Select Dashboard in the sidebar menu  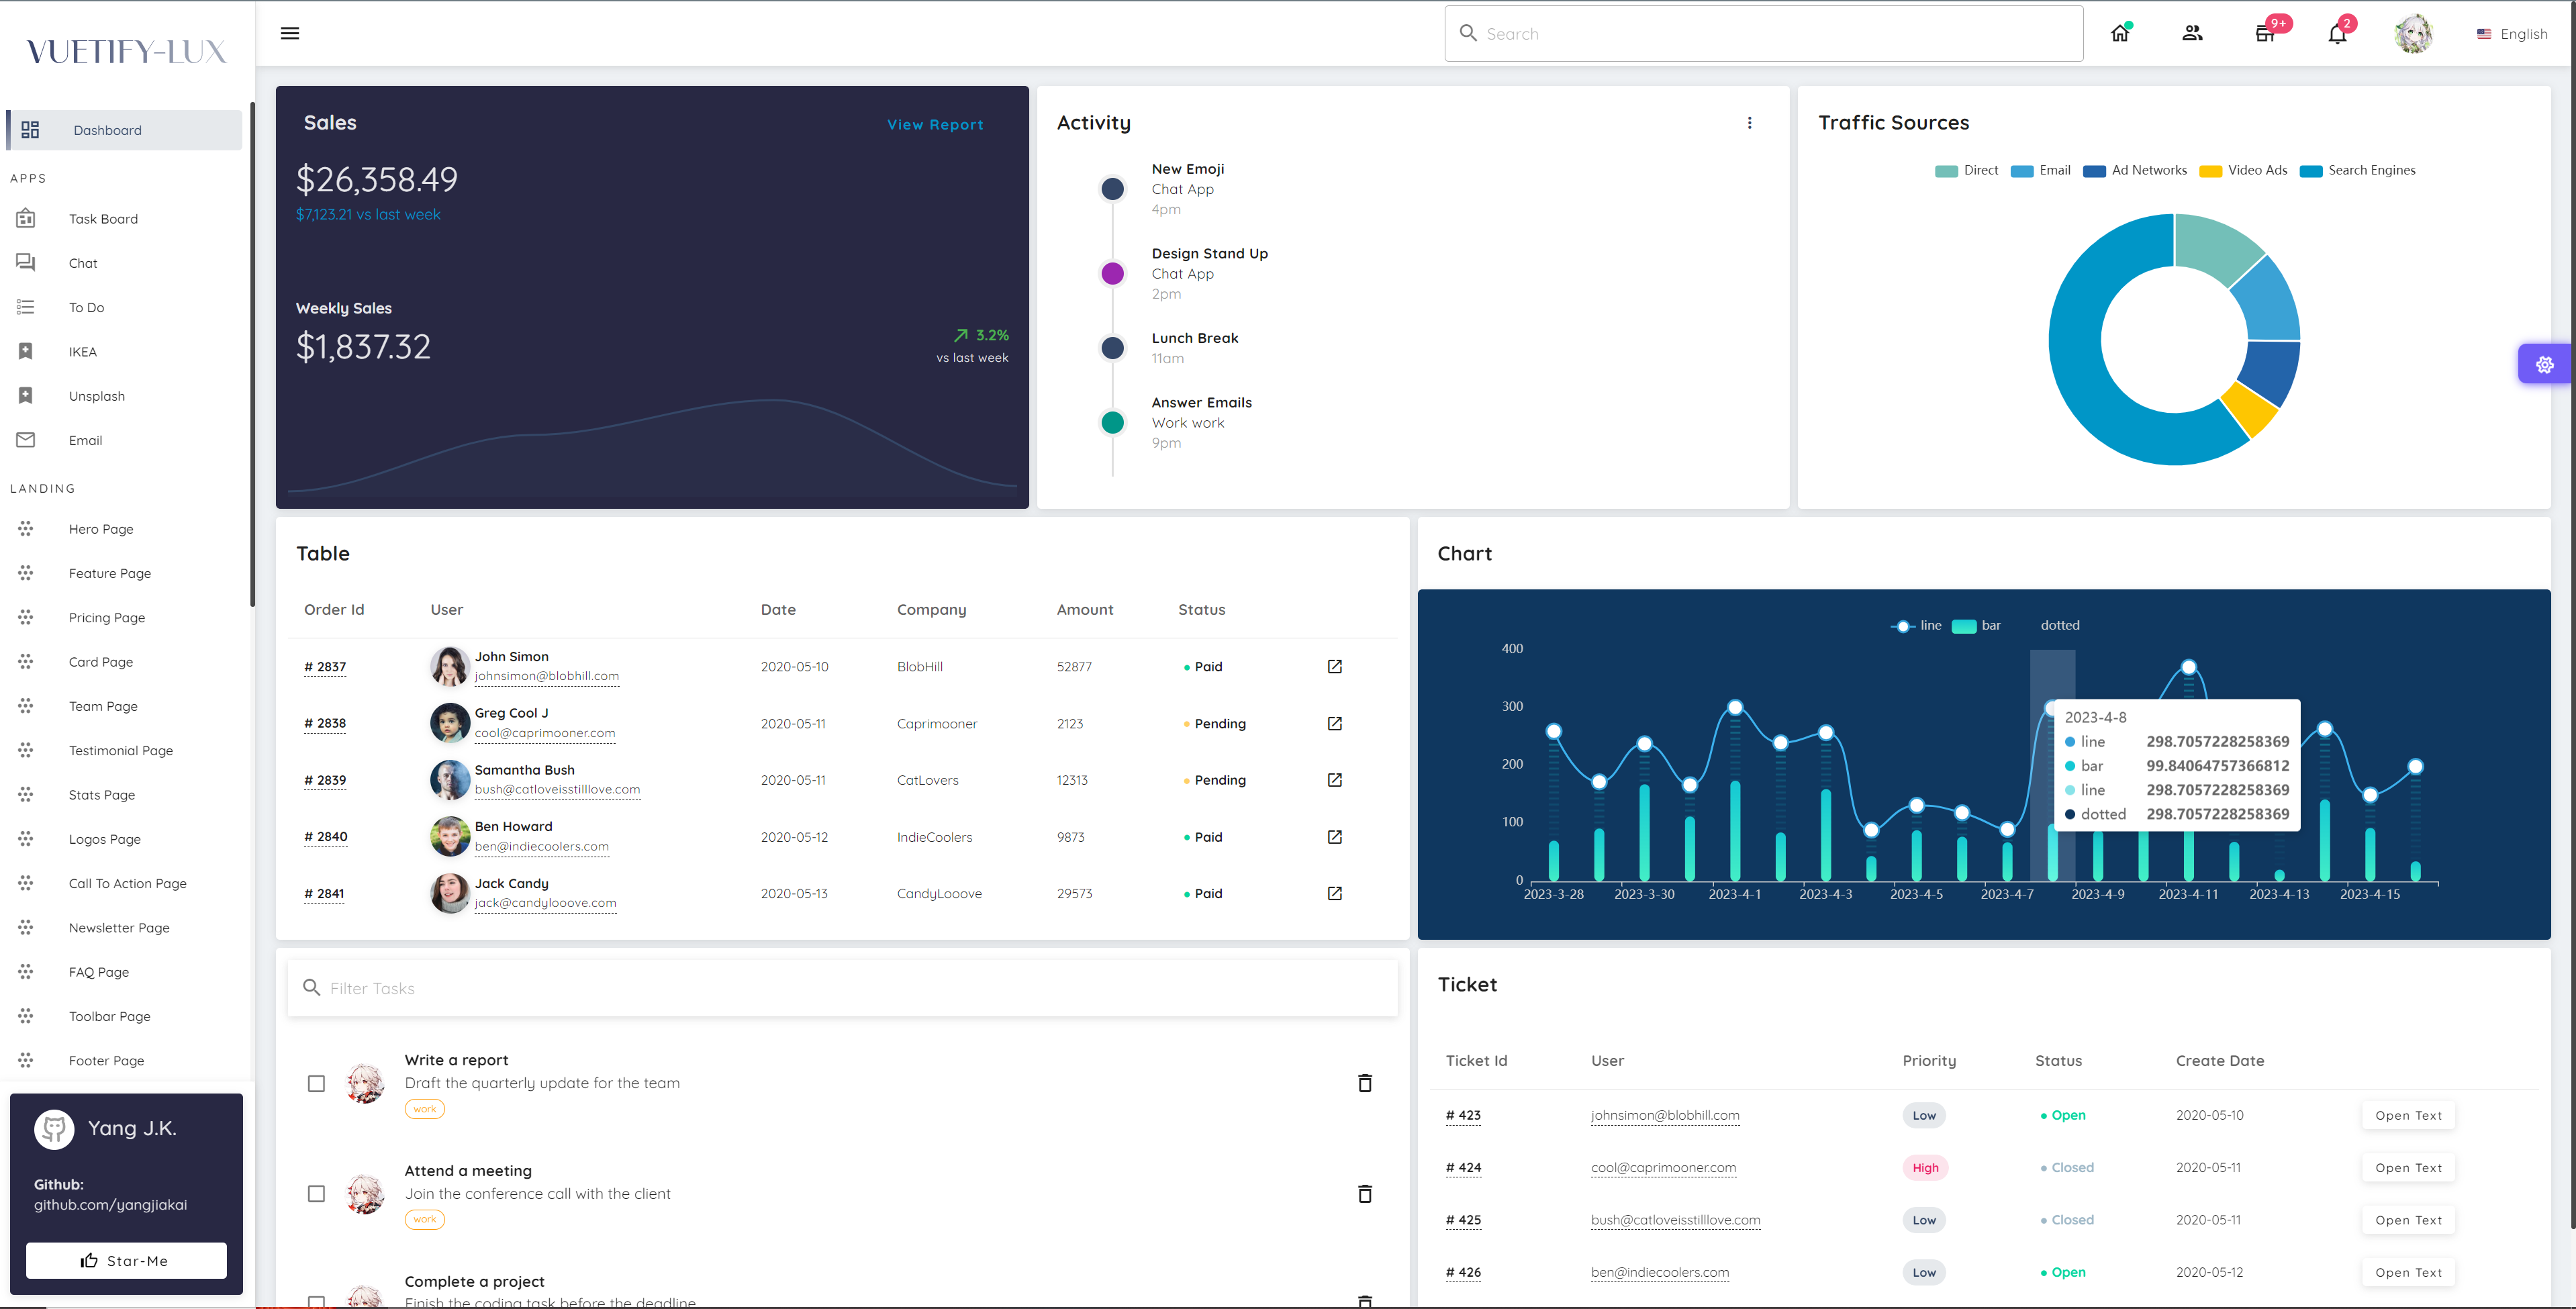click(107, 130)
